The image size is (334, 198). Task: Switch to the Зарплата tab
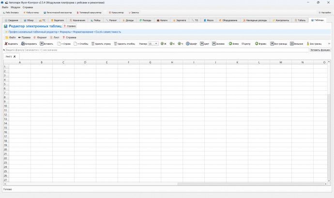click(x=180, y=20)
